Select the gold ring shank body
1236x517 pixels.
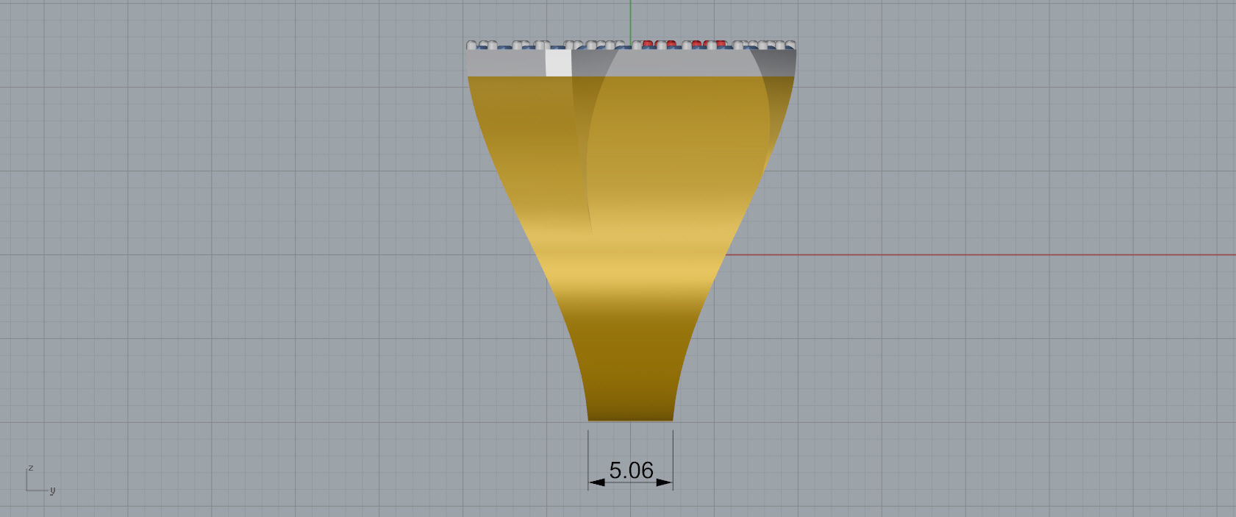[x=631, y=250]
